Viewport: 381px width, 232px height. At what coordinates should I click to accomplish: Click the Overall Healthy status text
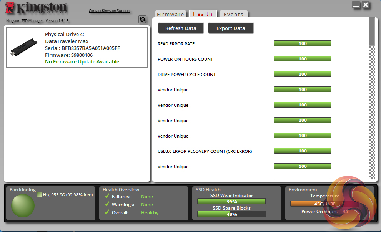pos(150,212)
